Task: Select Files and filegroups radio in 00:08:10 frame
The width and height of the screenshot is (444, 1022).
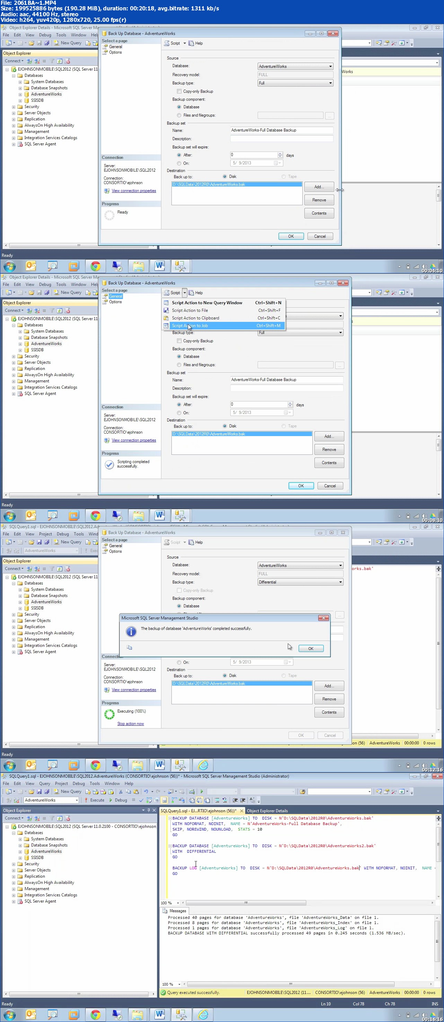Action: pyautogui.click(x=179, y=365)
